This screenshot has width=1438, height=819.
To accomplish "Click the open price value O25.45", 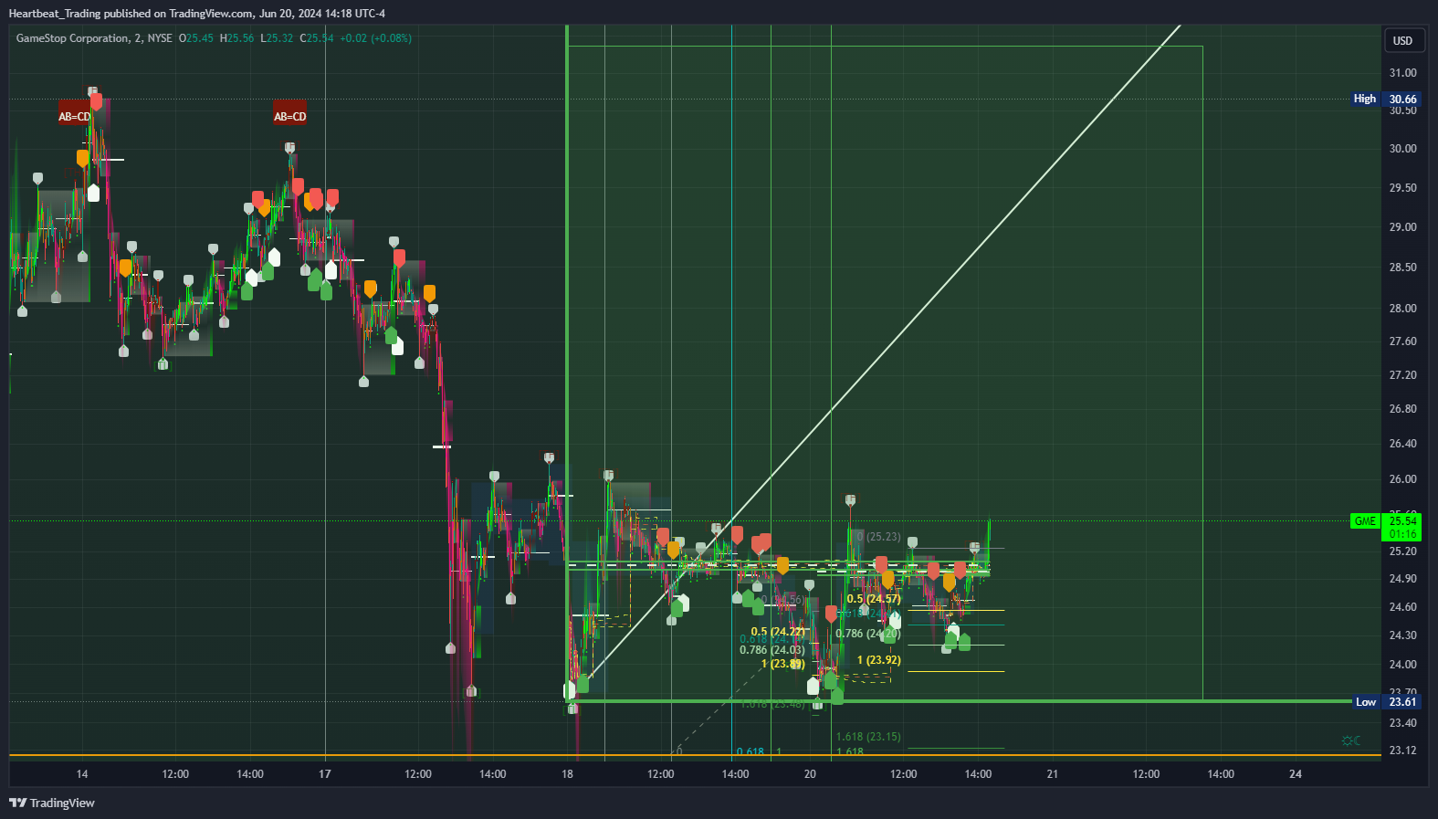I will (x=196, y=38).
